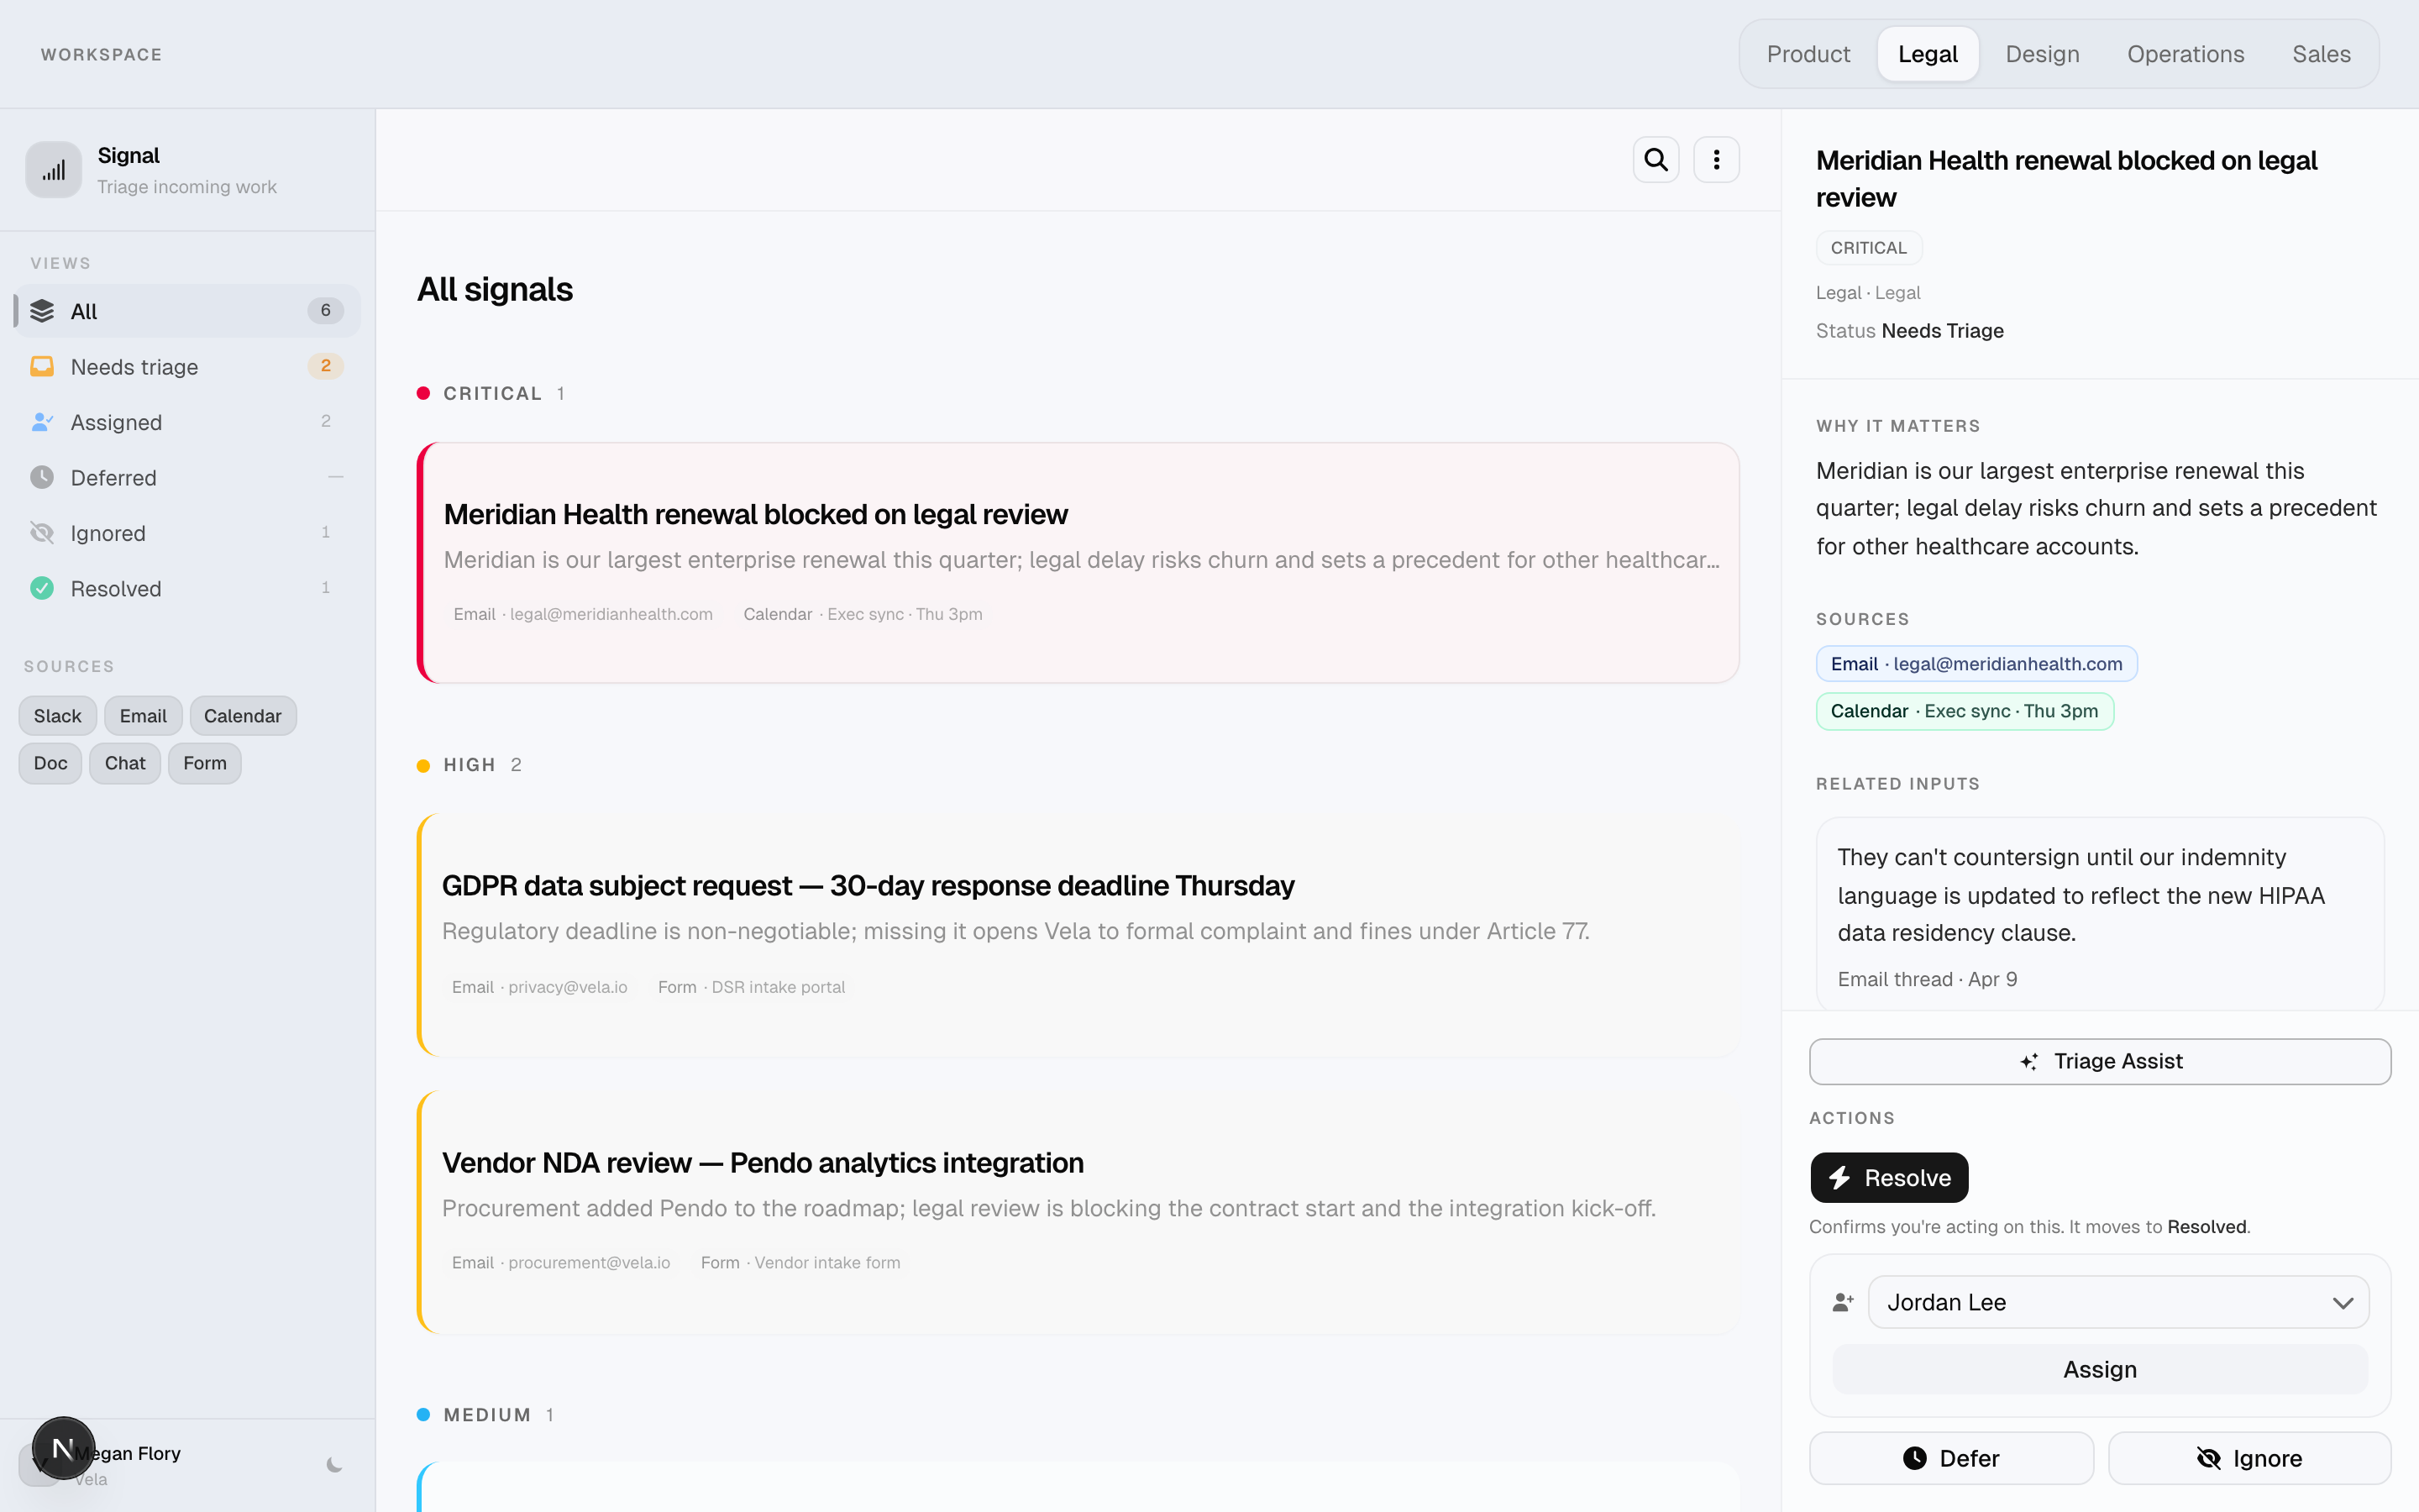Open the search magnifier icon
Image resolution: width=2419 pixels, height=1512 pixels.
pos(1656,160)
